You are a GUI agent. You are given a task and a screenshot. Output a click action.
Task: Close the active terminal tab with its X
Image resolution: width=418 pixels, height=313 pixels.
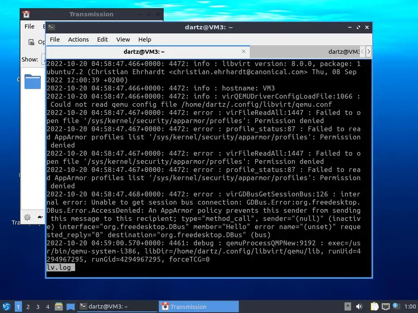[x=244, y=51]
